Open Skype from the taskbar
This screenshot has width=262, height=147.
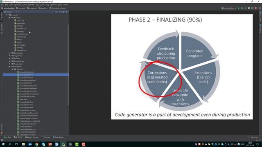tap(43, 144)
